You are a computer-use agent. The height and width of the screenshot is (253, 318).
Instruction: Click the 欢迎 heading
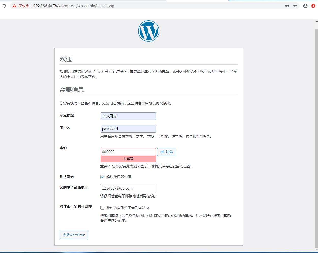pyautogui.click(x=66, y=59)
